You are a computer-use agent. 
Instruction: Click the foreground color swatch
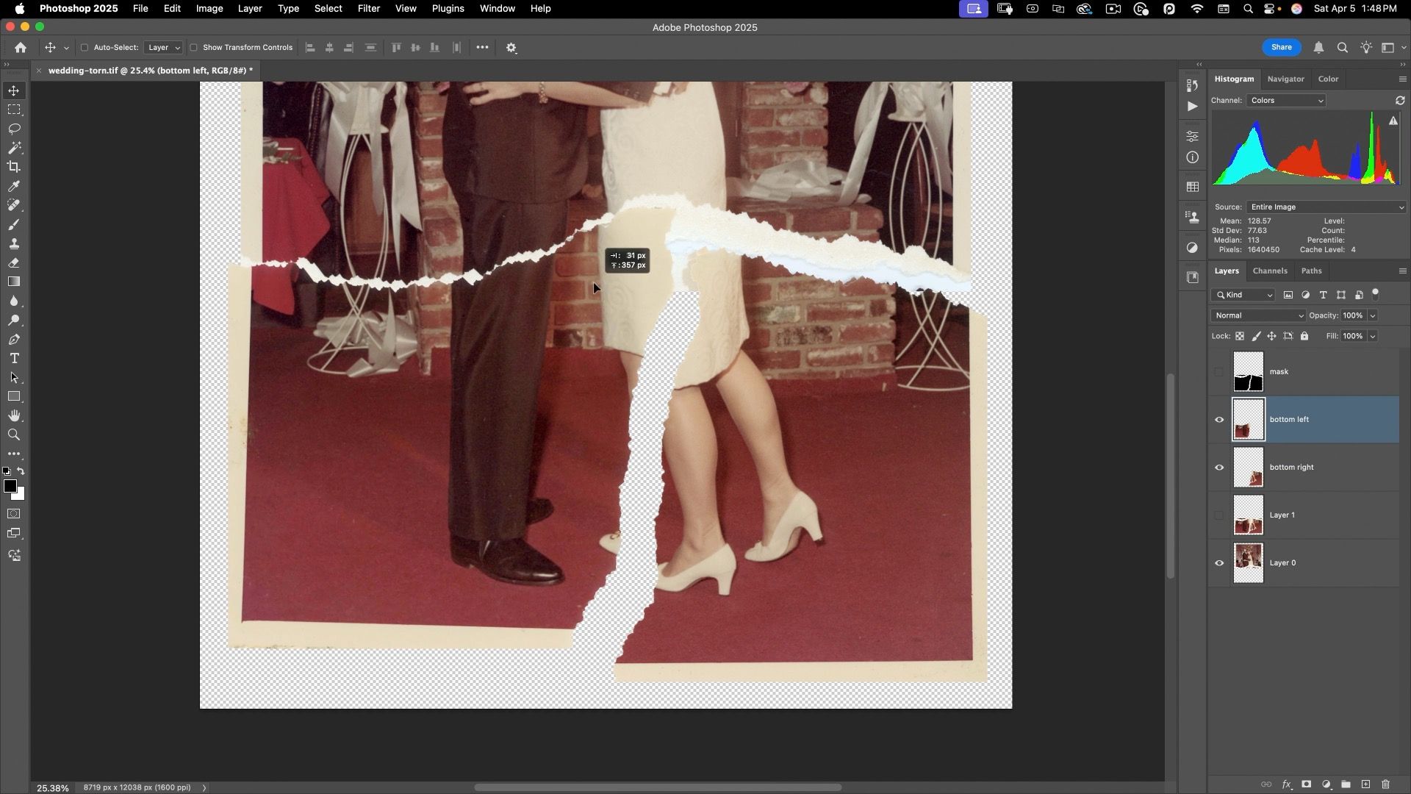point(10,487)
